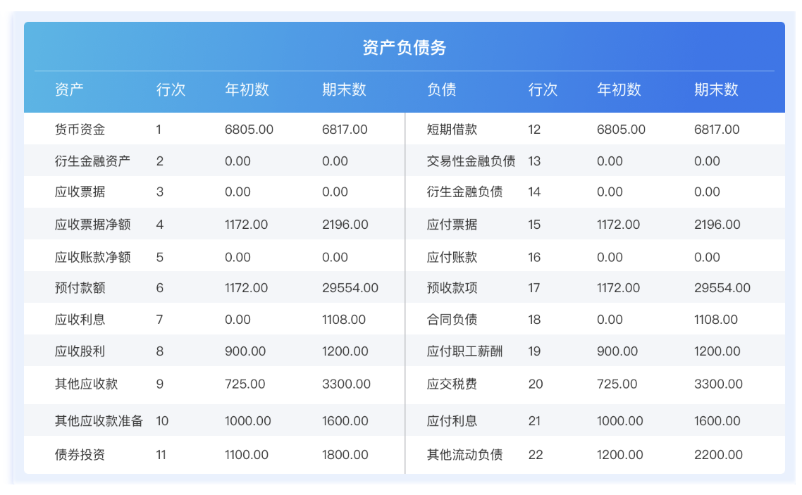Viewport: 802px width, 495px height.
Task: Select the 合同负债 row label
Action: click(x=452, y=319)
